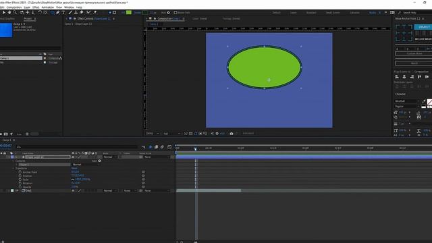The image size is (432, 243).
Task: Select the Libraries workspace
Action: [354, 13]
